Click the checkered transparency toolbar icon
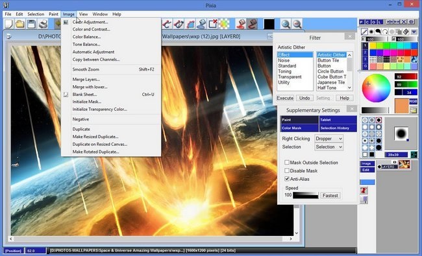Viewport: 422px width, 256px height. point(224,24)
